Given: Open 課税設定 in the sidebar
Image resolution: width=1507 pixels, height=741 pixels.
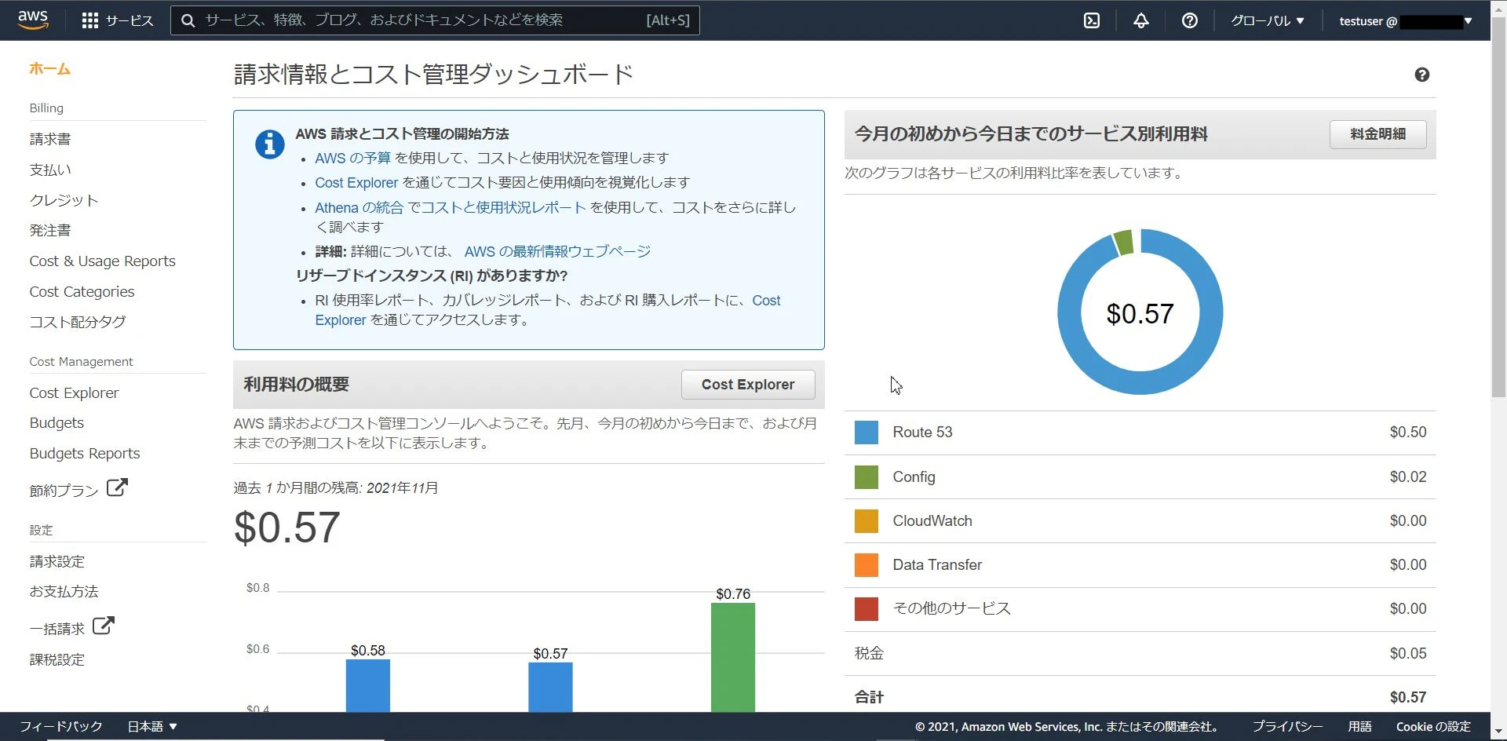Looking at the screenshot, I should coord(57,659).
